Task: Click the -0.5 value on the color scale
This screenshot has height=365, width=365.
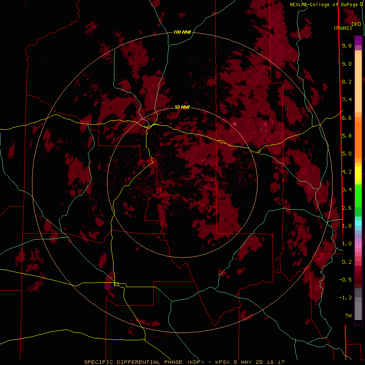Action: pyautogui.click(x=345, y=280)
